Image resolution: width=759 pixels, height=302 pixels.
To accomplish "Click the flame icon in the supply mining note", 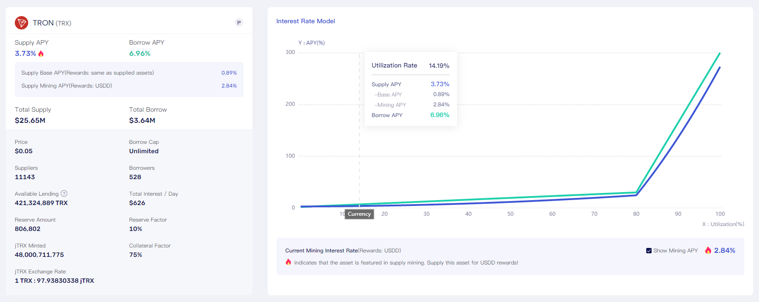I will 288,262.
